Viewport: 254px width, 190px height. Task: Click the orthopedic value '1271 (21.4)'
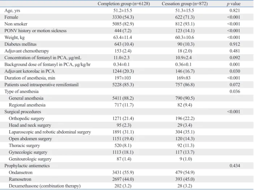(123, 118)
